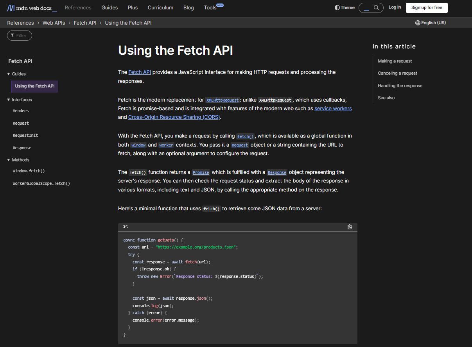Click the In this article heading
Screen dimensions: 472x347
click(394, 47)
